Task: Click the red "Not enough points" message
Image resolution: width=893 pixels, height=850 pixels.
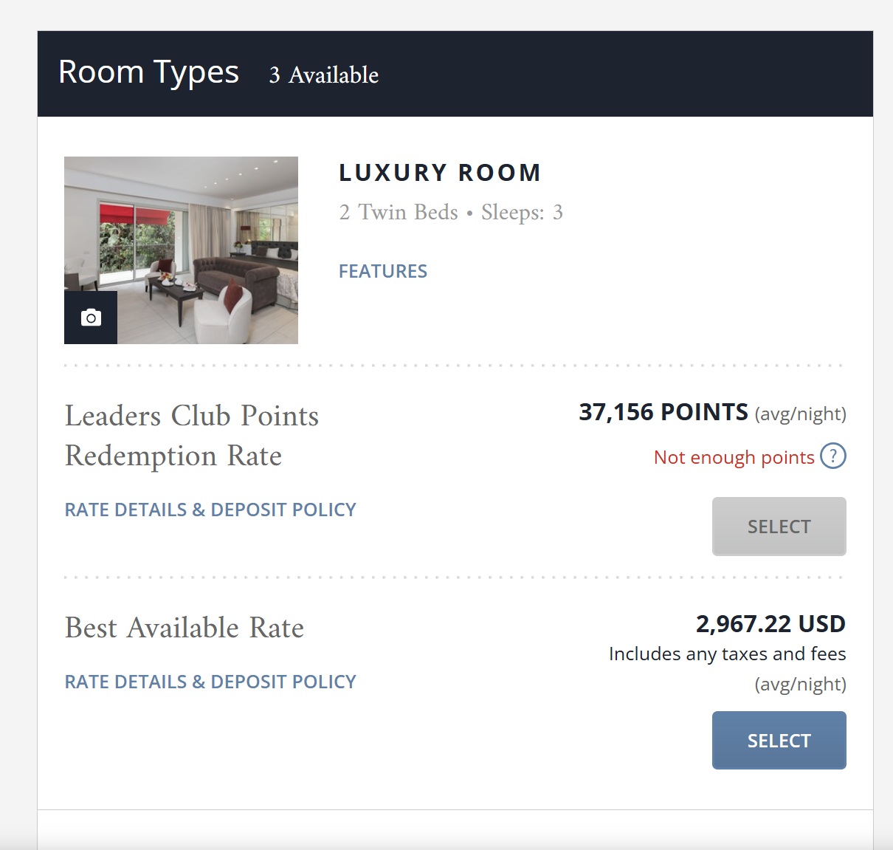Action: click(x=734, y=457)
